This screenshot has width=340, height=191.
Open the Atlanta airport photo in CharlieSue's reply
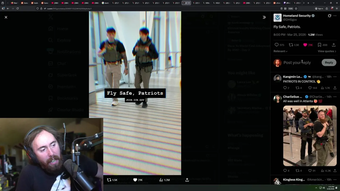[x=310, y=136]
